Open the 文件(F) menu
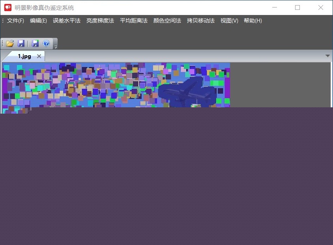Viewport: 333px width, 245px height. point(15,21)
